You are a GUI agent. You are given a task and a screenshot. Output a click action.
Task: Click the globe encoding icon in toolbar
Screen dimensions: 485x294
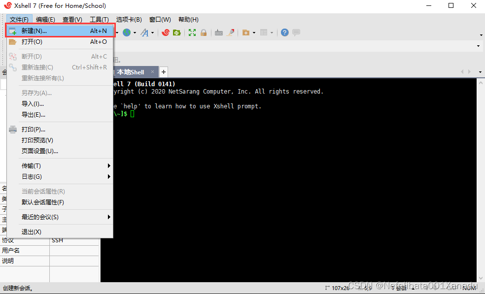[x=127, y=33]
